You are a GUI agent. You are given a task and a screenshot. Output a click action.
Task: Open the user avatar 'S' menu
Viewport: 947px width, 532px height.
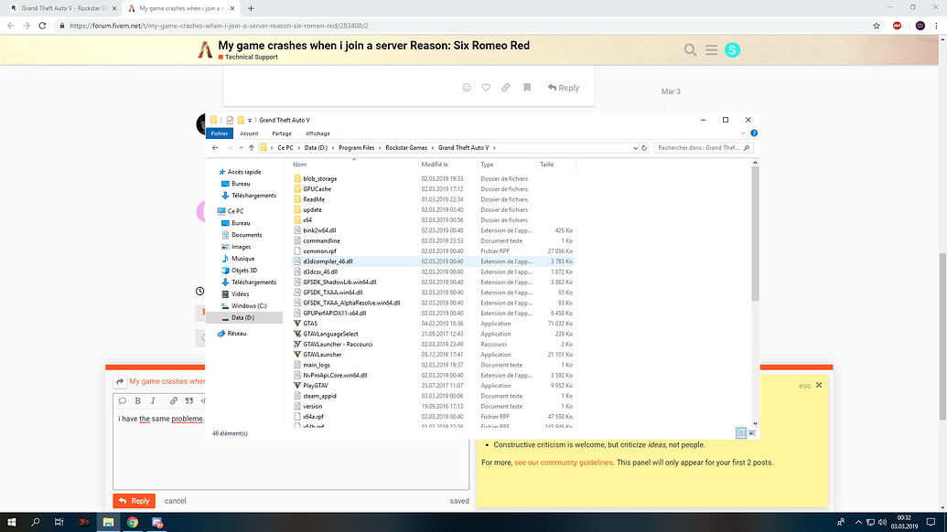pos(732,50)
